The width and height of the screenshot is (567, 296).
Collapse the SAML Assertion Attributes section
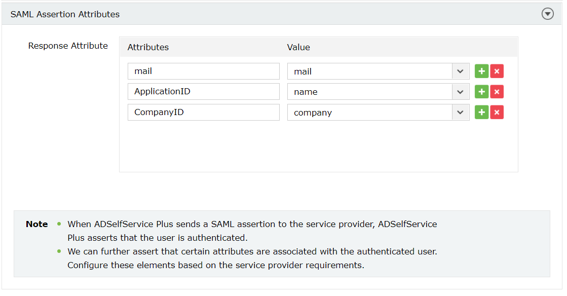(548, 14)
